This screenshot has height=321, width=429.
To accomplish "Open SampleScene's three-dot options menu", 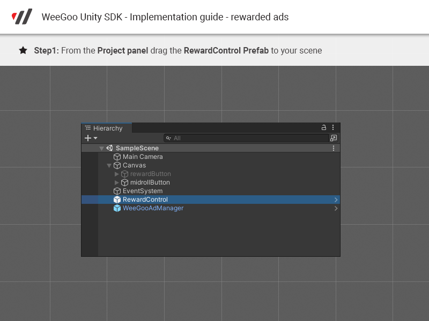I will pyautogui.click(x=334, y=148).
